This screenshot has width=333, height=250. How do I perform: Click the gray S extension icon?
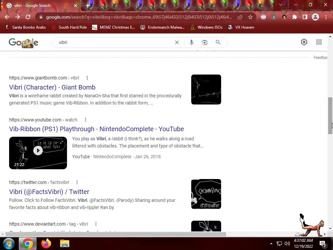coord(274,17)
